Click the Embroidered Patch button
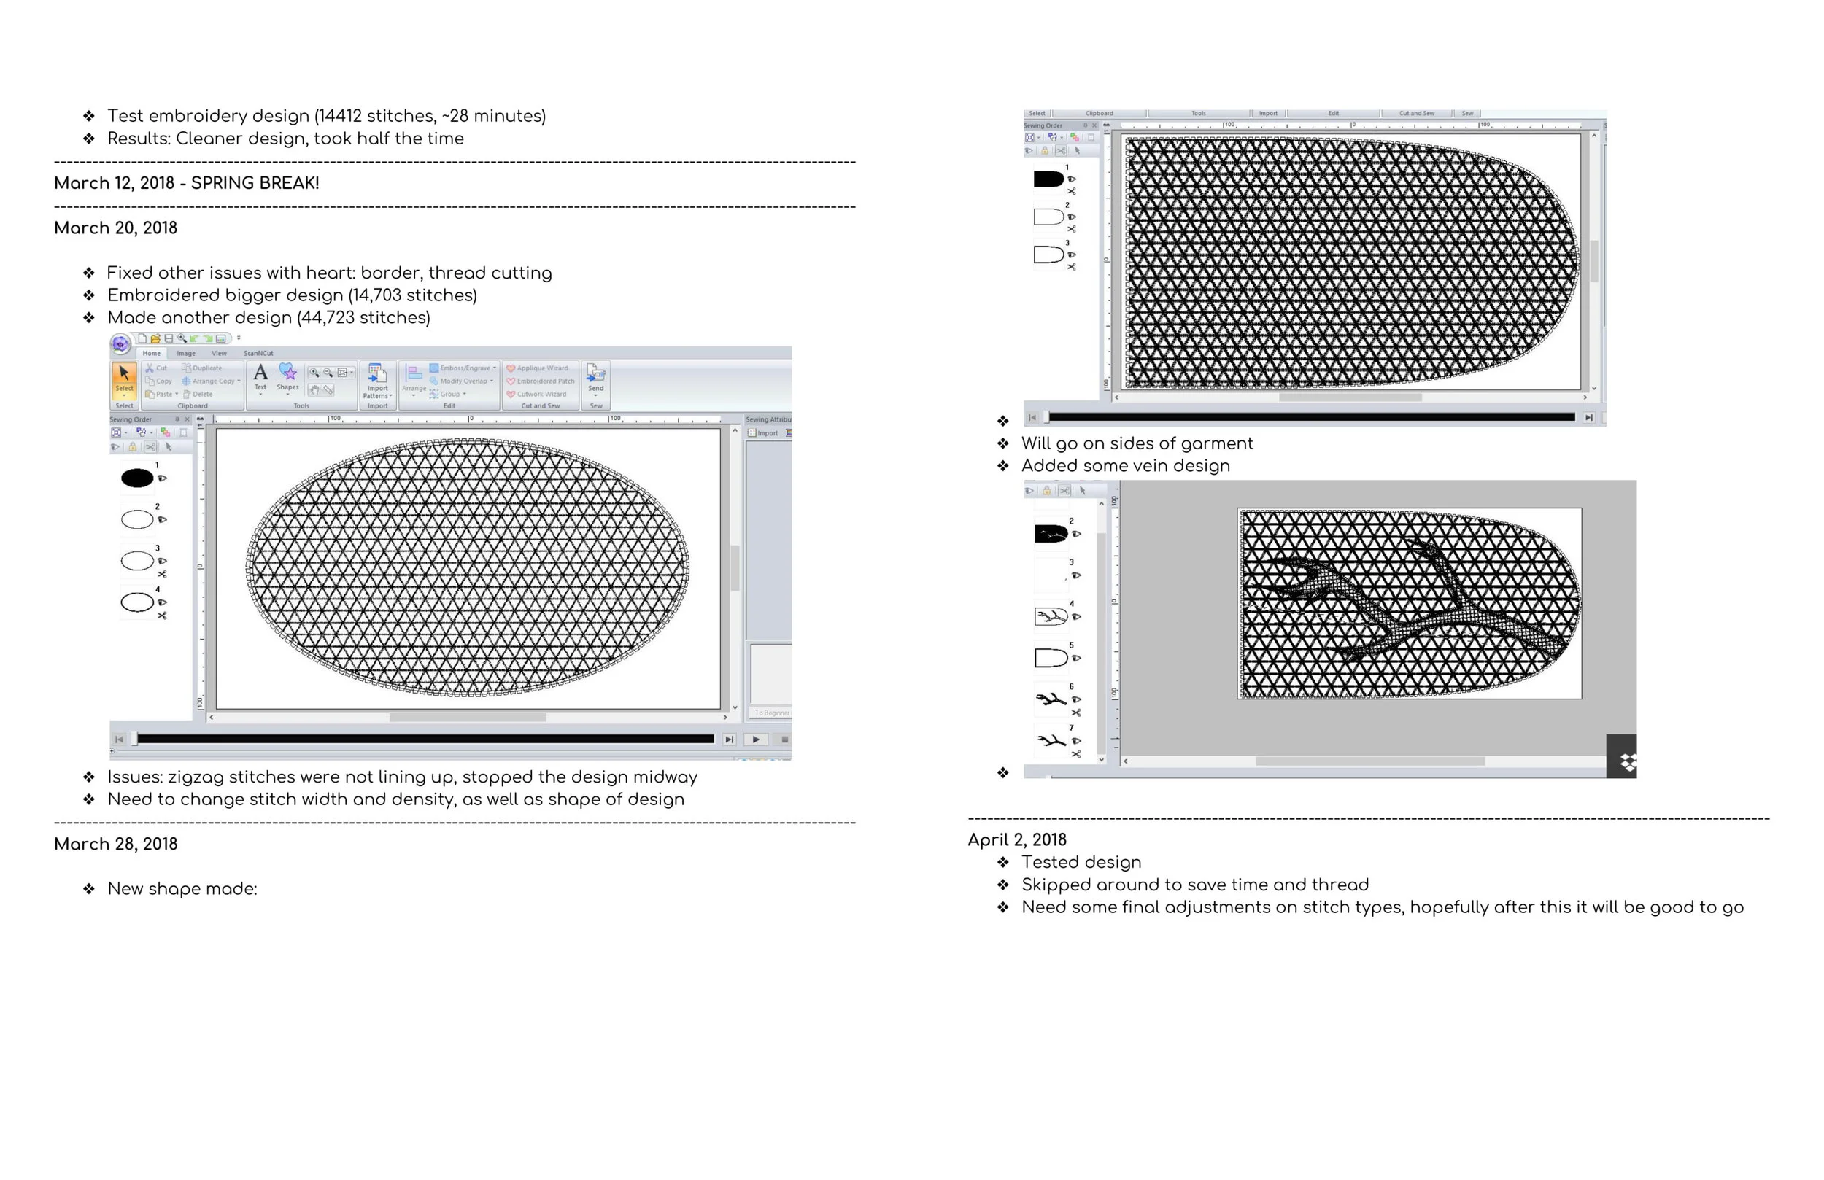This screenshot has width=1824, height=1180. click(x=541, y=381)
